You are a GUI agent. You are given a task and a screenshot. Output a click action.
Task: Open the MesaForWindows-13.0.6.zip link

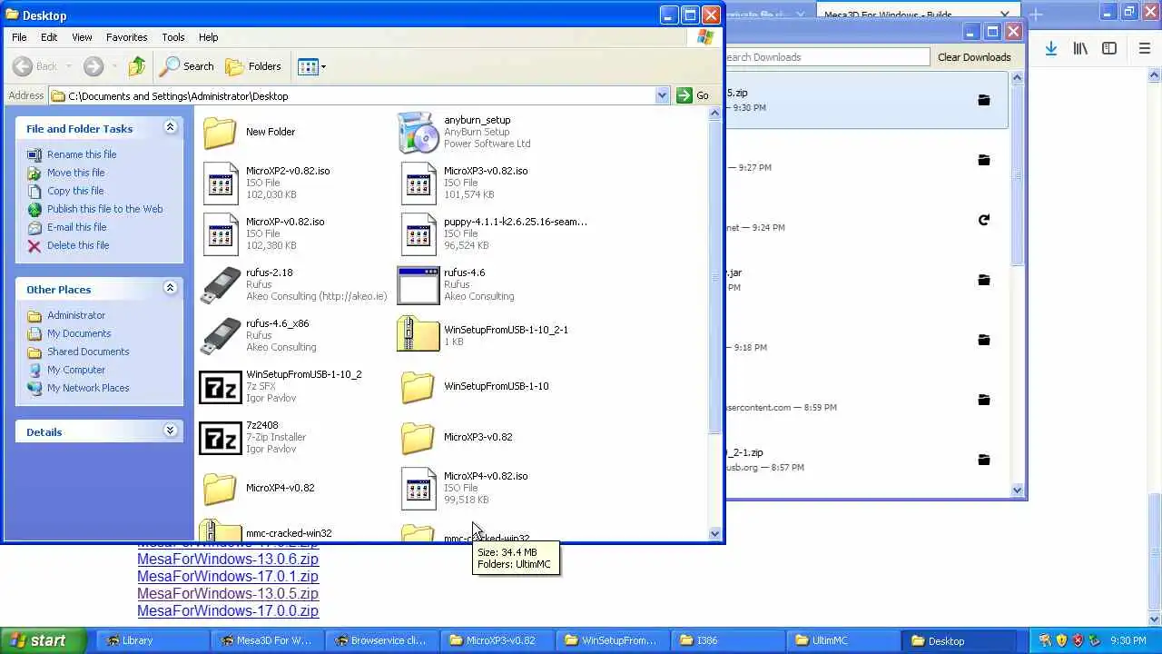(228, 559)
